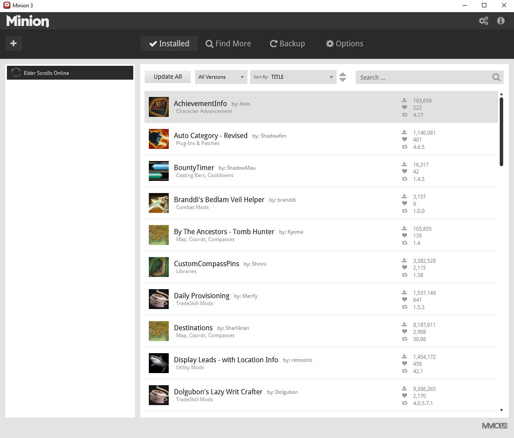514x438 pixels.
Task: Click the Destinations addon map icon
Action: [159, 331]
